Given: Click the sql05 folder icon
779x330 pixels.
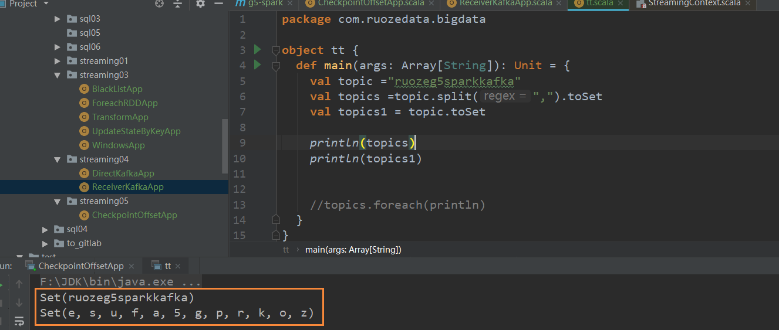Looking at the screenshot, I should 72,33.
